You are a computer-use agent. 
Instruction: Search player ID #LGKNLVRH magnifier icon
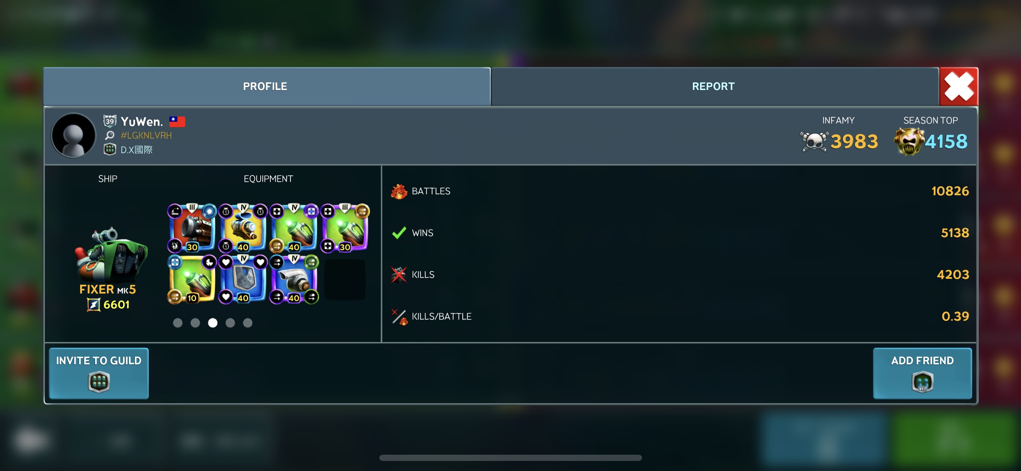tap(110, 135)
